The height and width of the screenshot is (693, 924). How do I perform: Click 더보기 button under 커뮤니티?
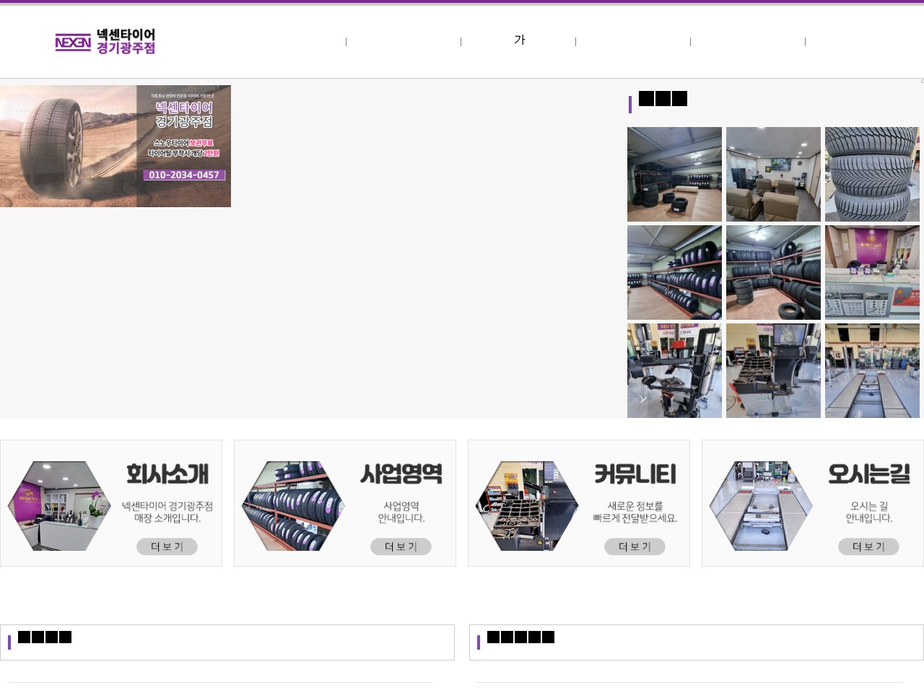click(635, 546)
